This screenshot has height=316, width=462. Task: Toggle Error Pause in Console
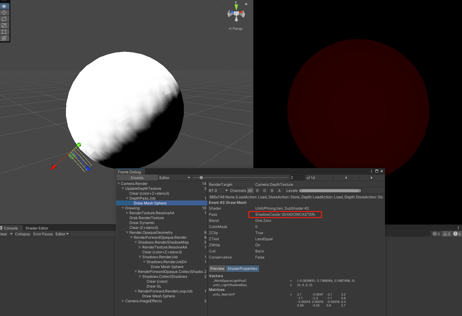pos(43,234)
